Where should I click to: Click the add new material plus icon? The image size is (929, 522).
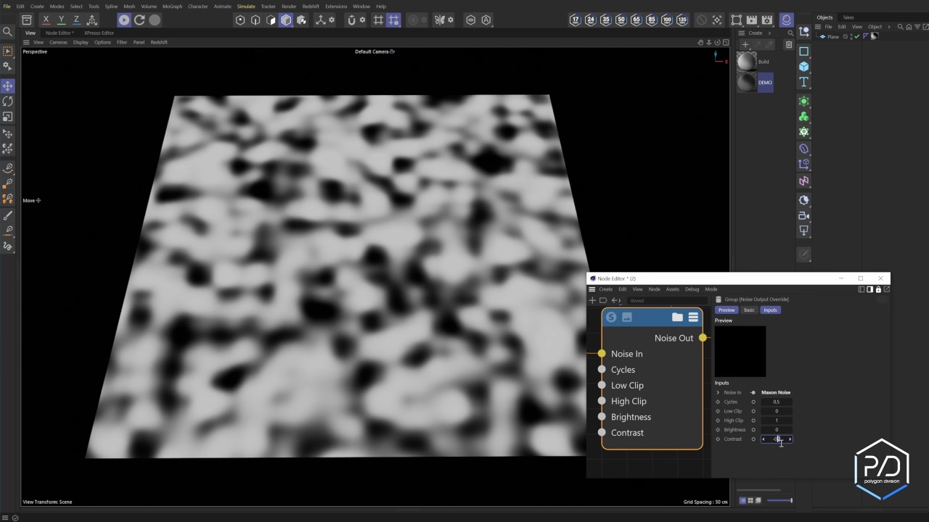pyautogui.click(x=745, y=45)
